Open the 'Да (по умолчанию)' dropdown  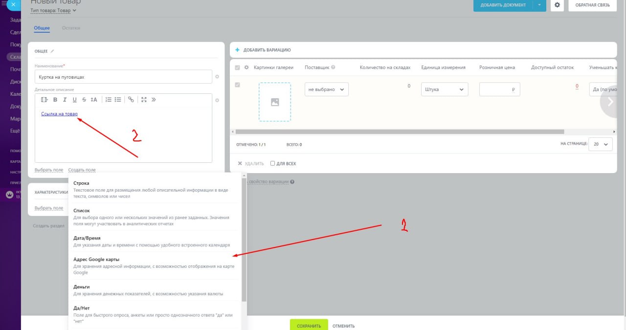603,89
